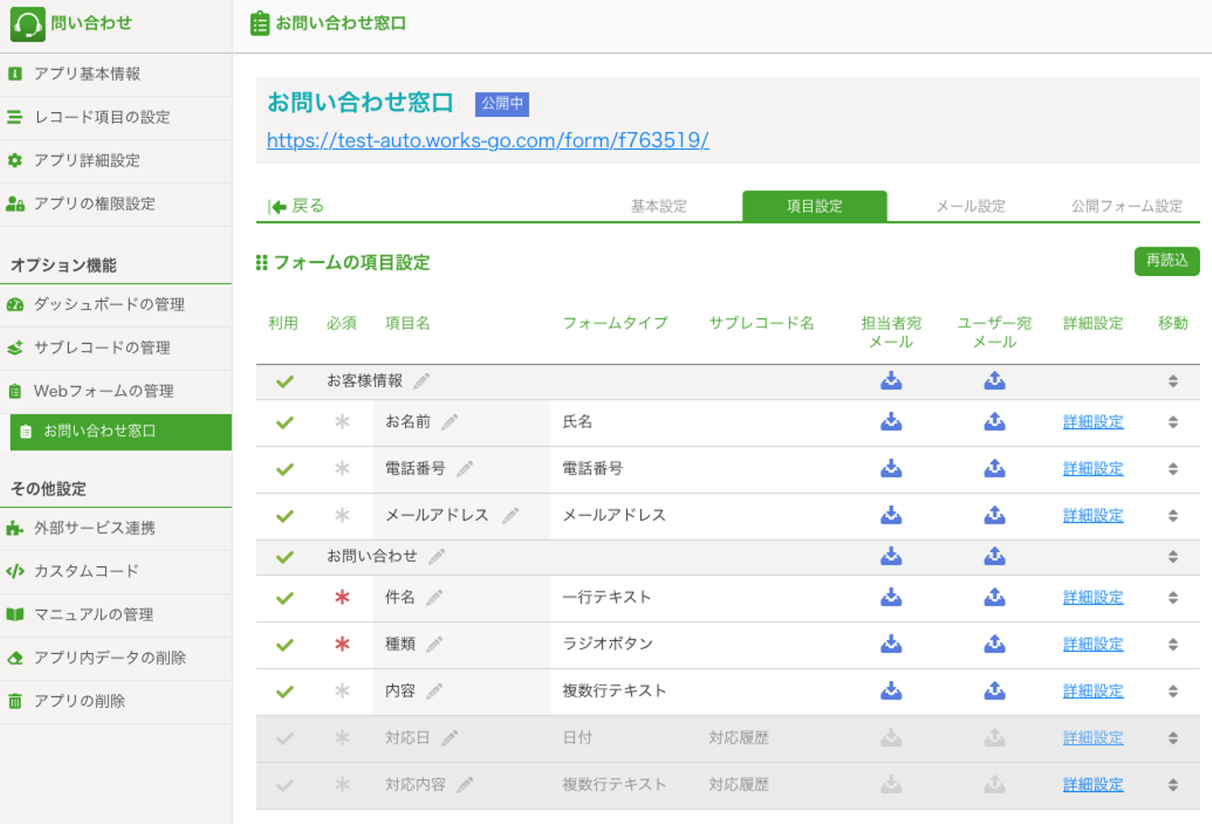Click 担当者宛メール icon in 電話番号 row
1212x824 pixels.
point(890,469)
